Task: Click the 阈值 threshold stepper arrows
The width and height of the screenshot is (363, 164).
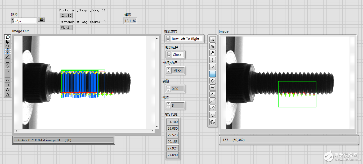Action: tap(168, 89)
